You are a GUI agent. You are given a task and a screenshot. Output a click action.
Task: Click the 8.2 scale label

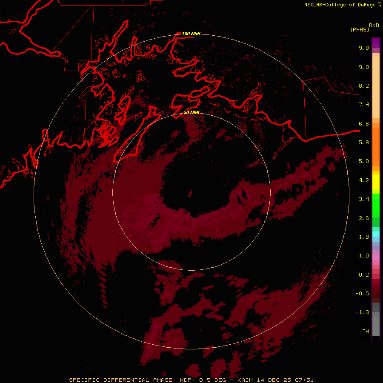(x=364, y=86)
